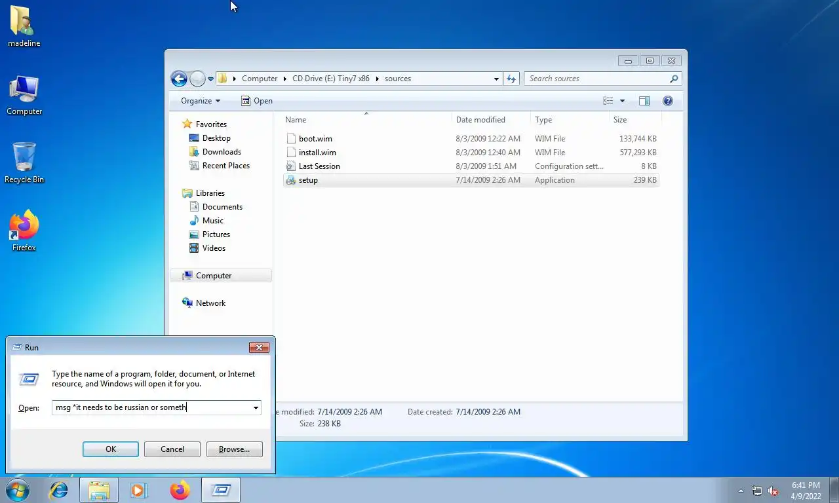Expand the Run command history dropdown
Screen dimensions: 839x503
(x=256, y=407)
